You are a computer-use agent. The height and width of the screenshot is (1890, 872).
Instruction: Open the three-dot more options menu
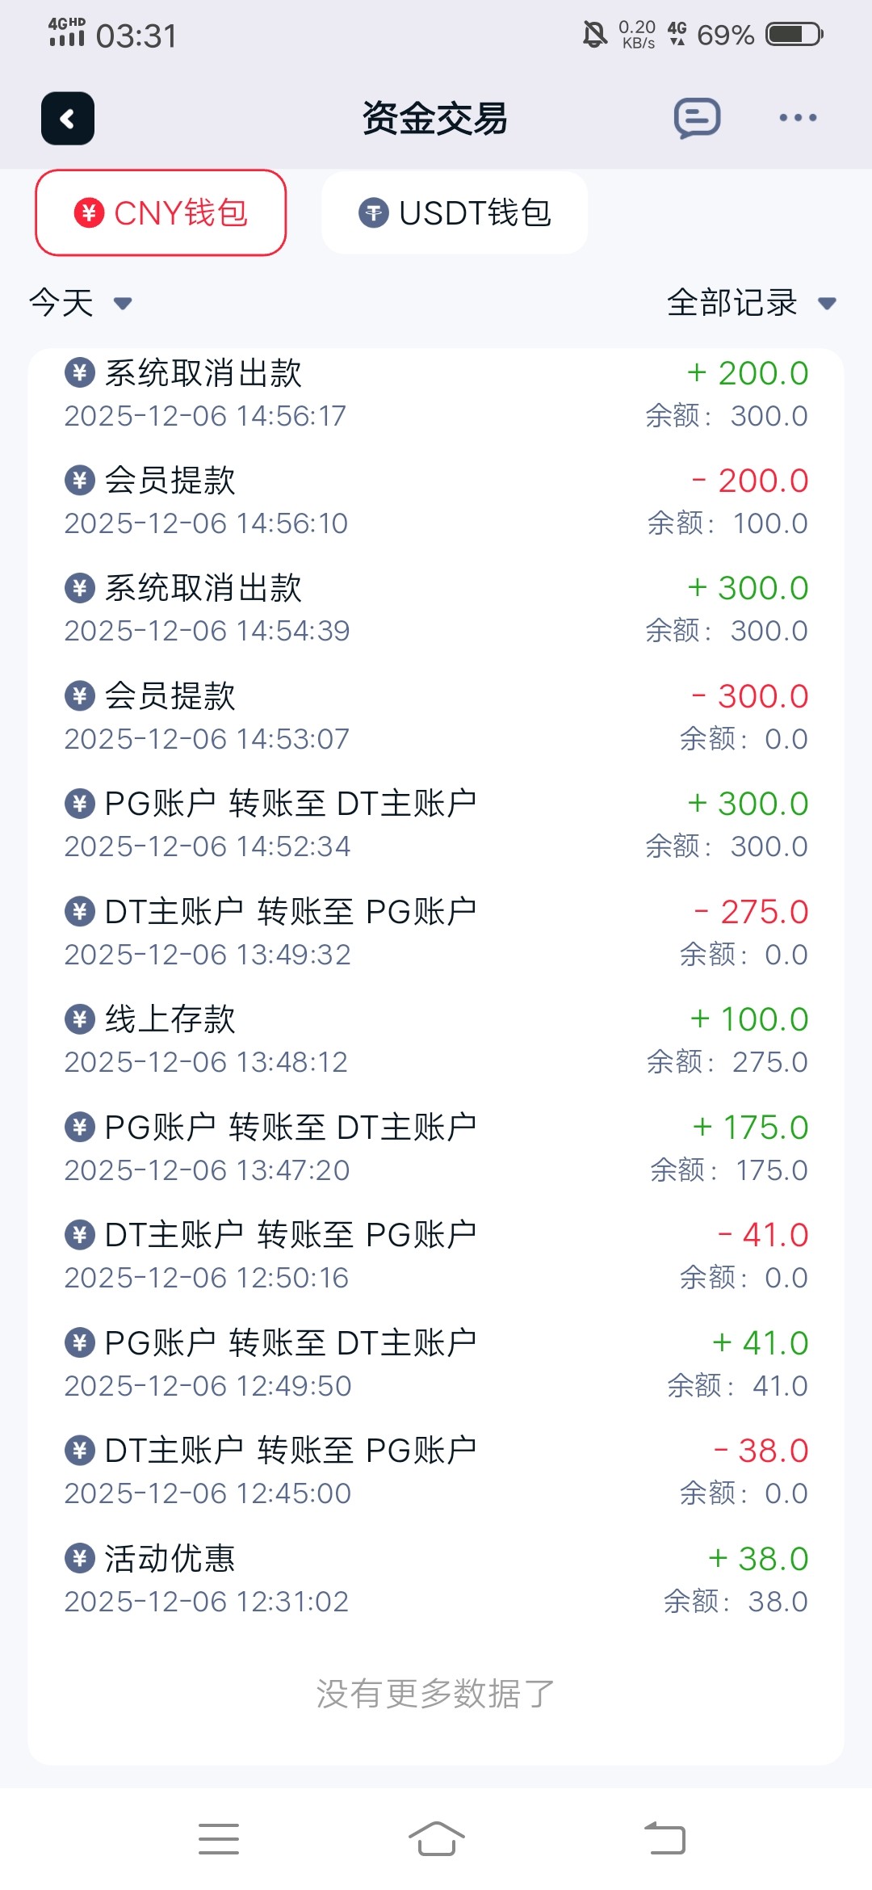(798, 119)
